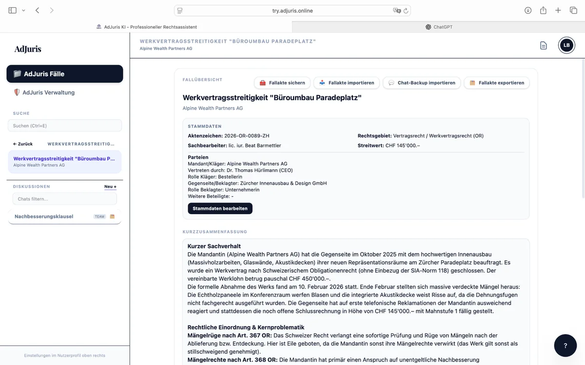This screenshot has width=585, height=365.
Task: Open the sidebar dropdown chevron in toolbar
Action: [23, 10]
